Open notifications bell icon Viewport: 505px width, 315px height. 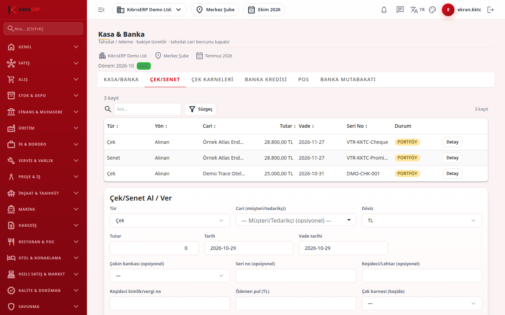pos(384,10)
